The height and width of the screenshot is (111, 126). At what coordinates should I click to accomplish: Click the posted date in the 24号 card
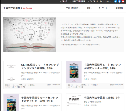click(116, 85)
